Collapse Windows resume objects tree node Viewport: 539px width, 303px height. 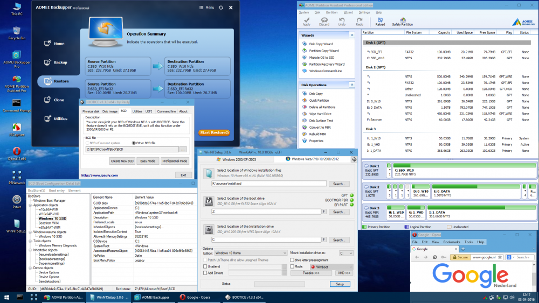(x=30, y=232)
